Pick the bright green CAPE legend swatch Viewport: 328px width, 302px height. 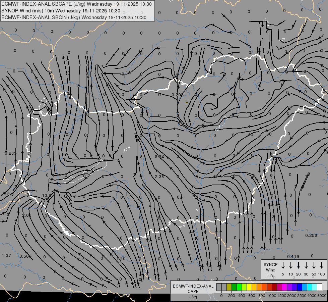point(239,287)
